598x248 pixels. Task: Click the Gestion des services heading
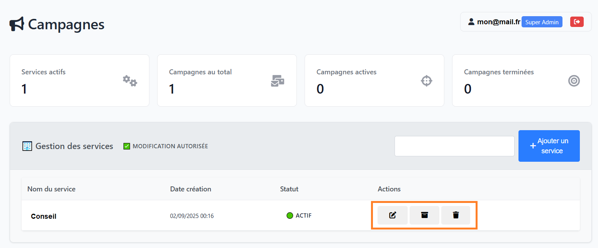point(74,146)
